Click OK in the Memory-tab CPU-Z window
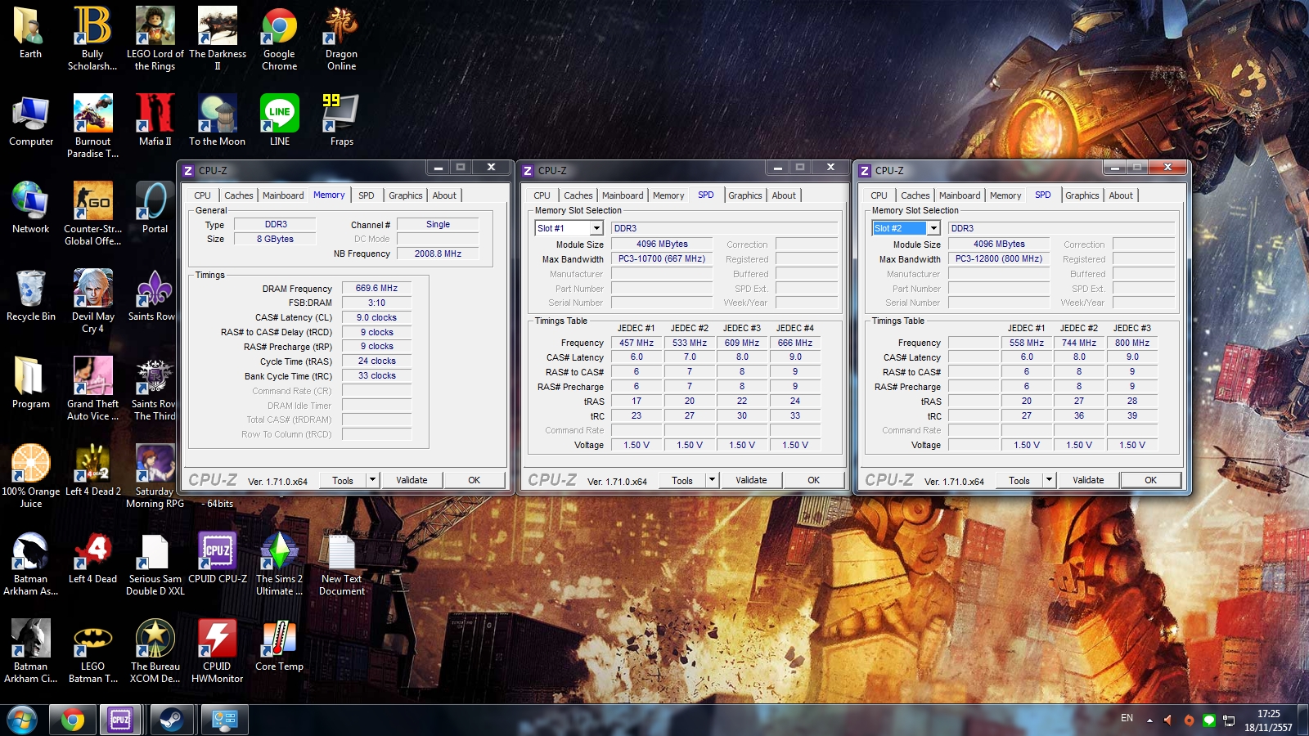 (474, 480)
